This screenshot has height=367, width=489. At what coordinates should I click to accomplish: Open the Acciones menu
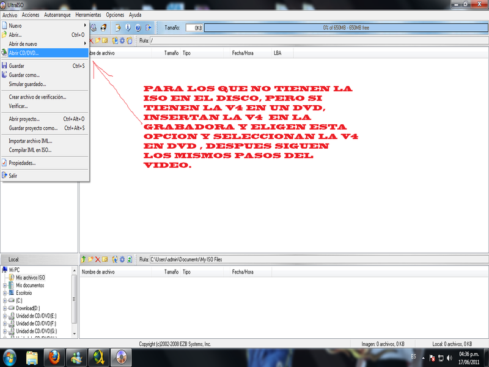[31, 15]
